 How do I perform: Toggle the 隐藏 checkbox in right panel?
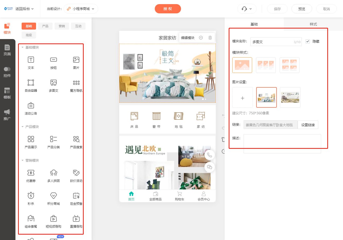[x=308, y=41]
